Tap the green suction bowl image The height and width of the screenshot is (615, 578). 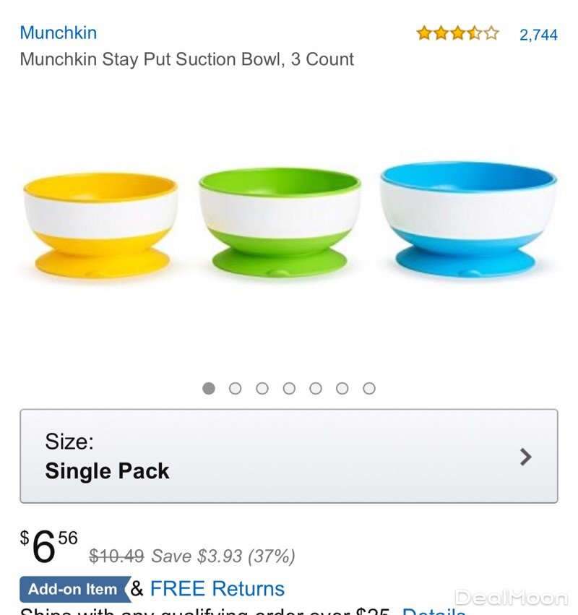(x=279, y=221)
